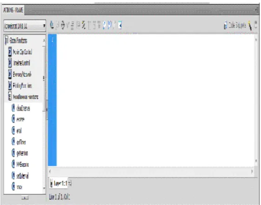Select the clearInterval function

pos(21,109)
